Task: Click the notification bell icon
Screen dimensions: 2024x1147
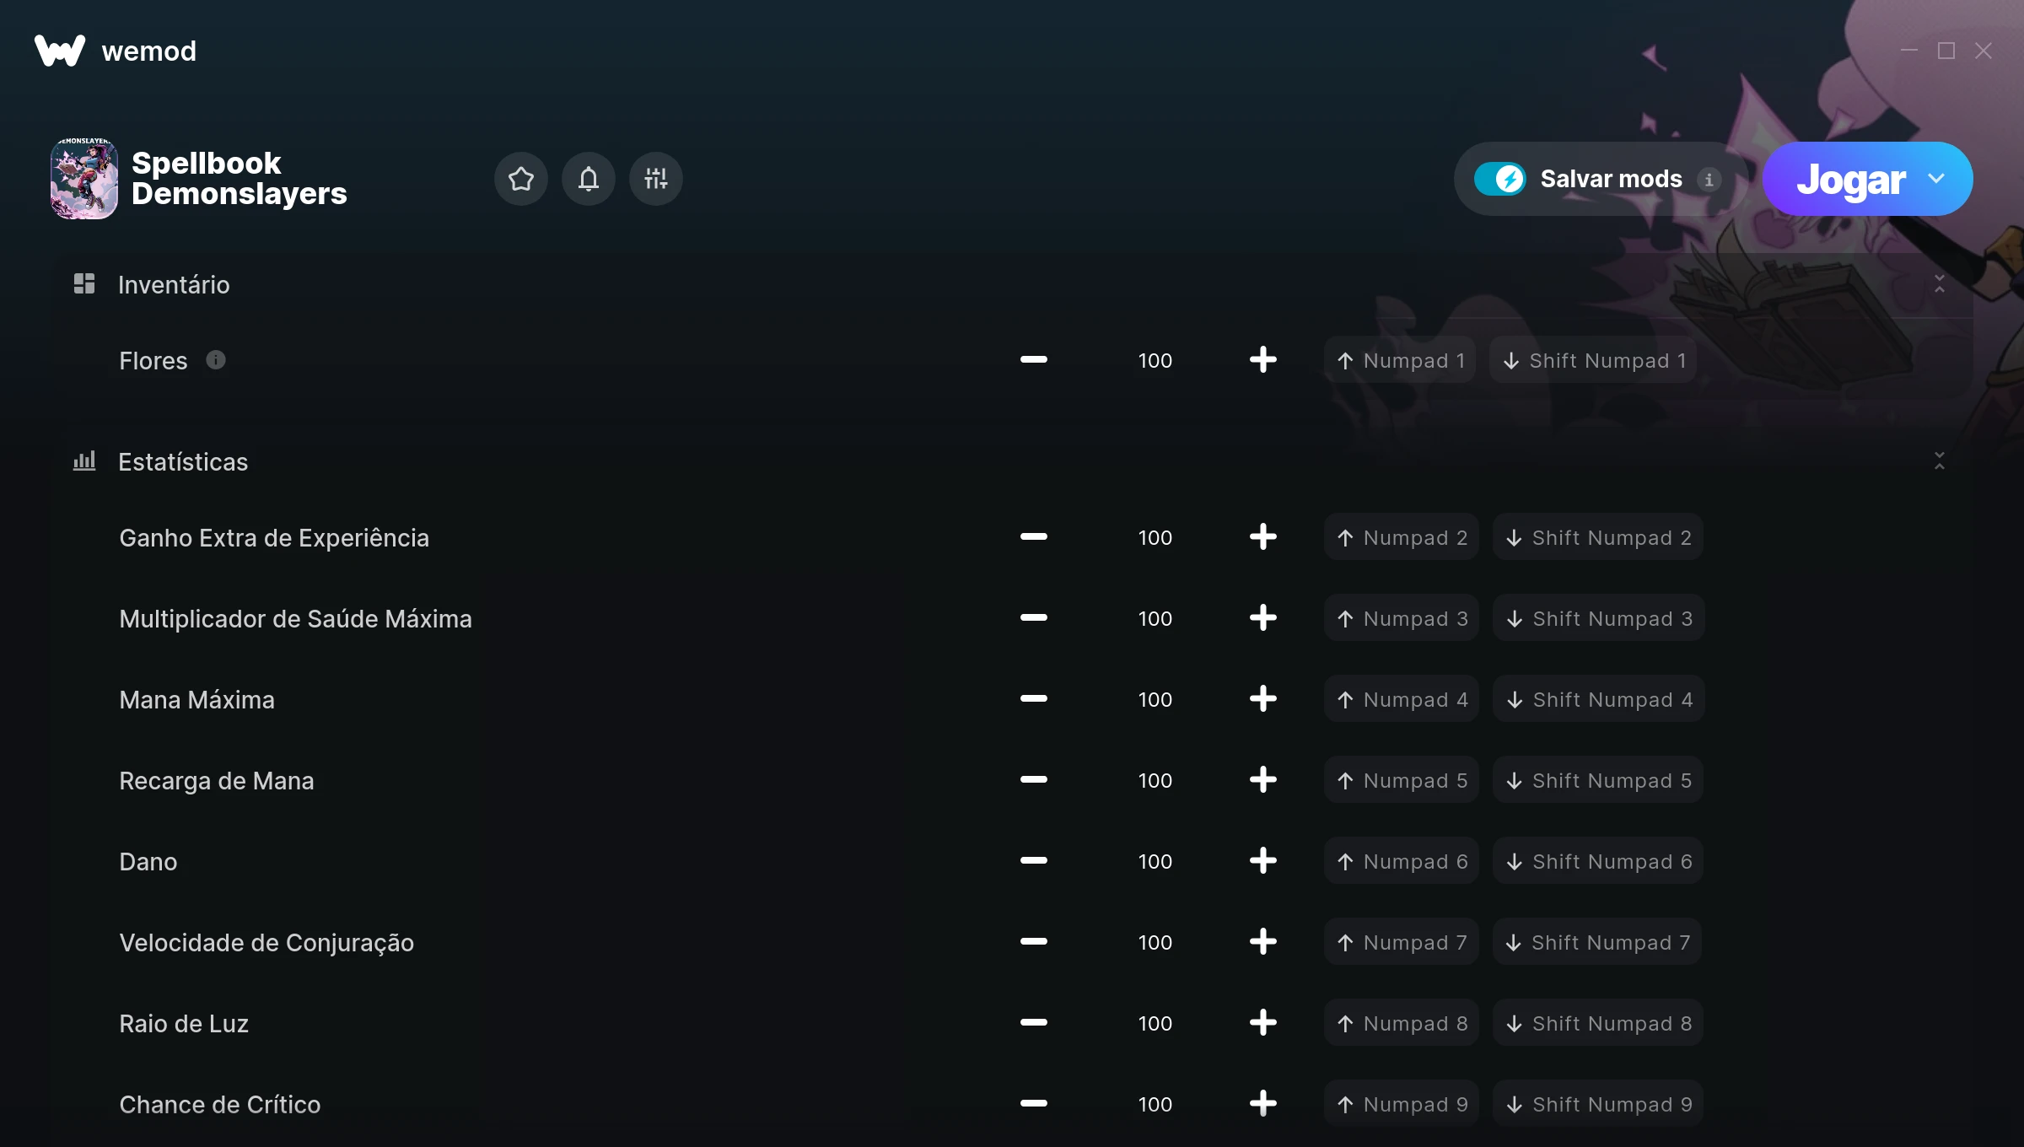Action: pyautogui.click(x=588, y=179)
